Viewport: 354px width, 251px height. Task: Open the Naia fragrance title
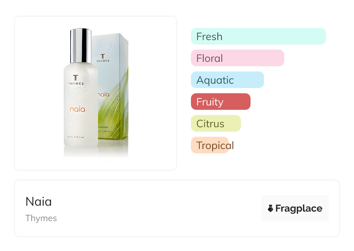click(39, 202)
